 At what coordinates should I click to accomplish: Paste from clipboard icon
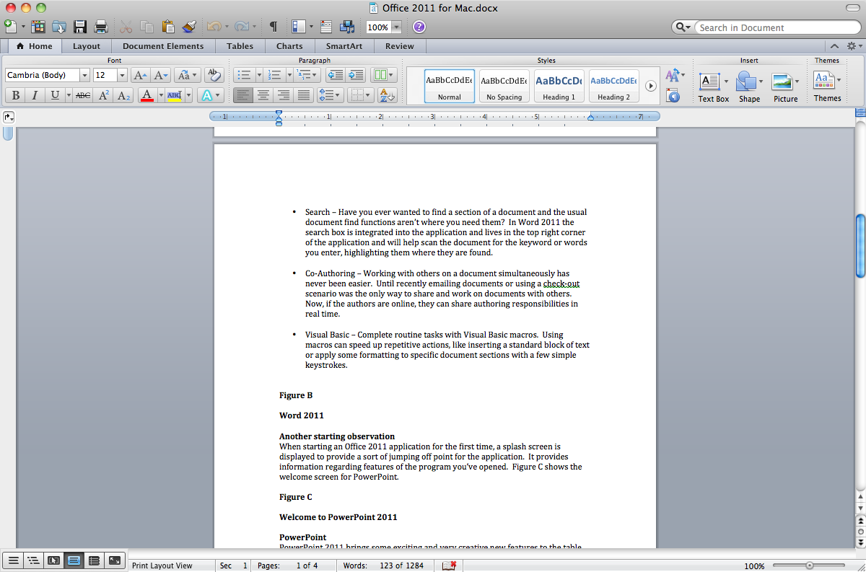[x=168, y=27]
